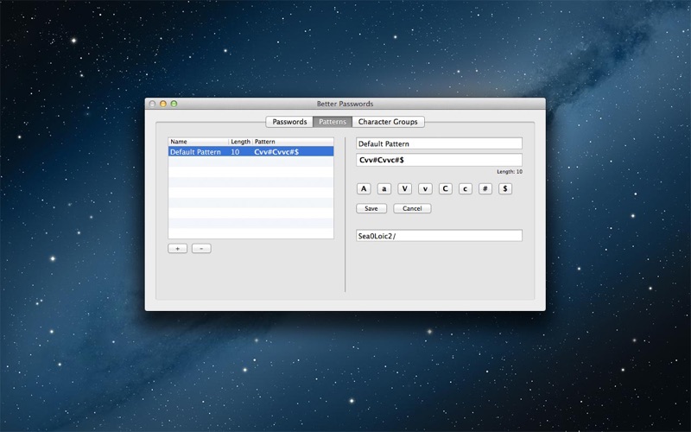Sort by the Pattern column header

[x=293, y=142]
